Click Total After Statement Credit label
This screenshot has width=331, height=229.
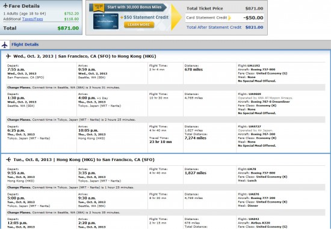coord(214,27)
